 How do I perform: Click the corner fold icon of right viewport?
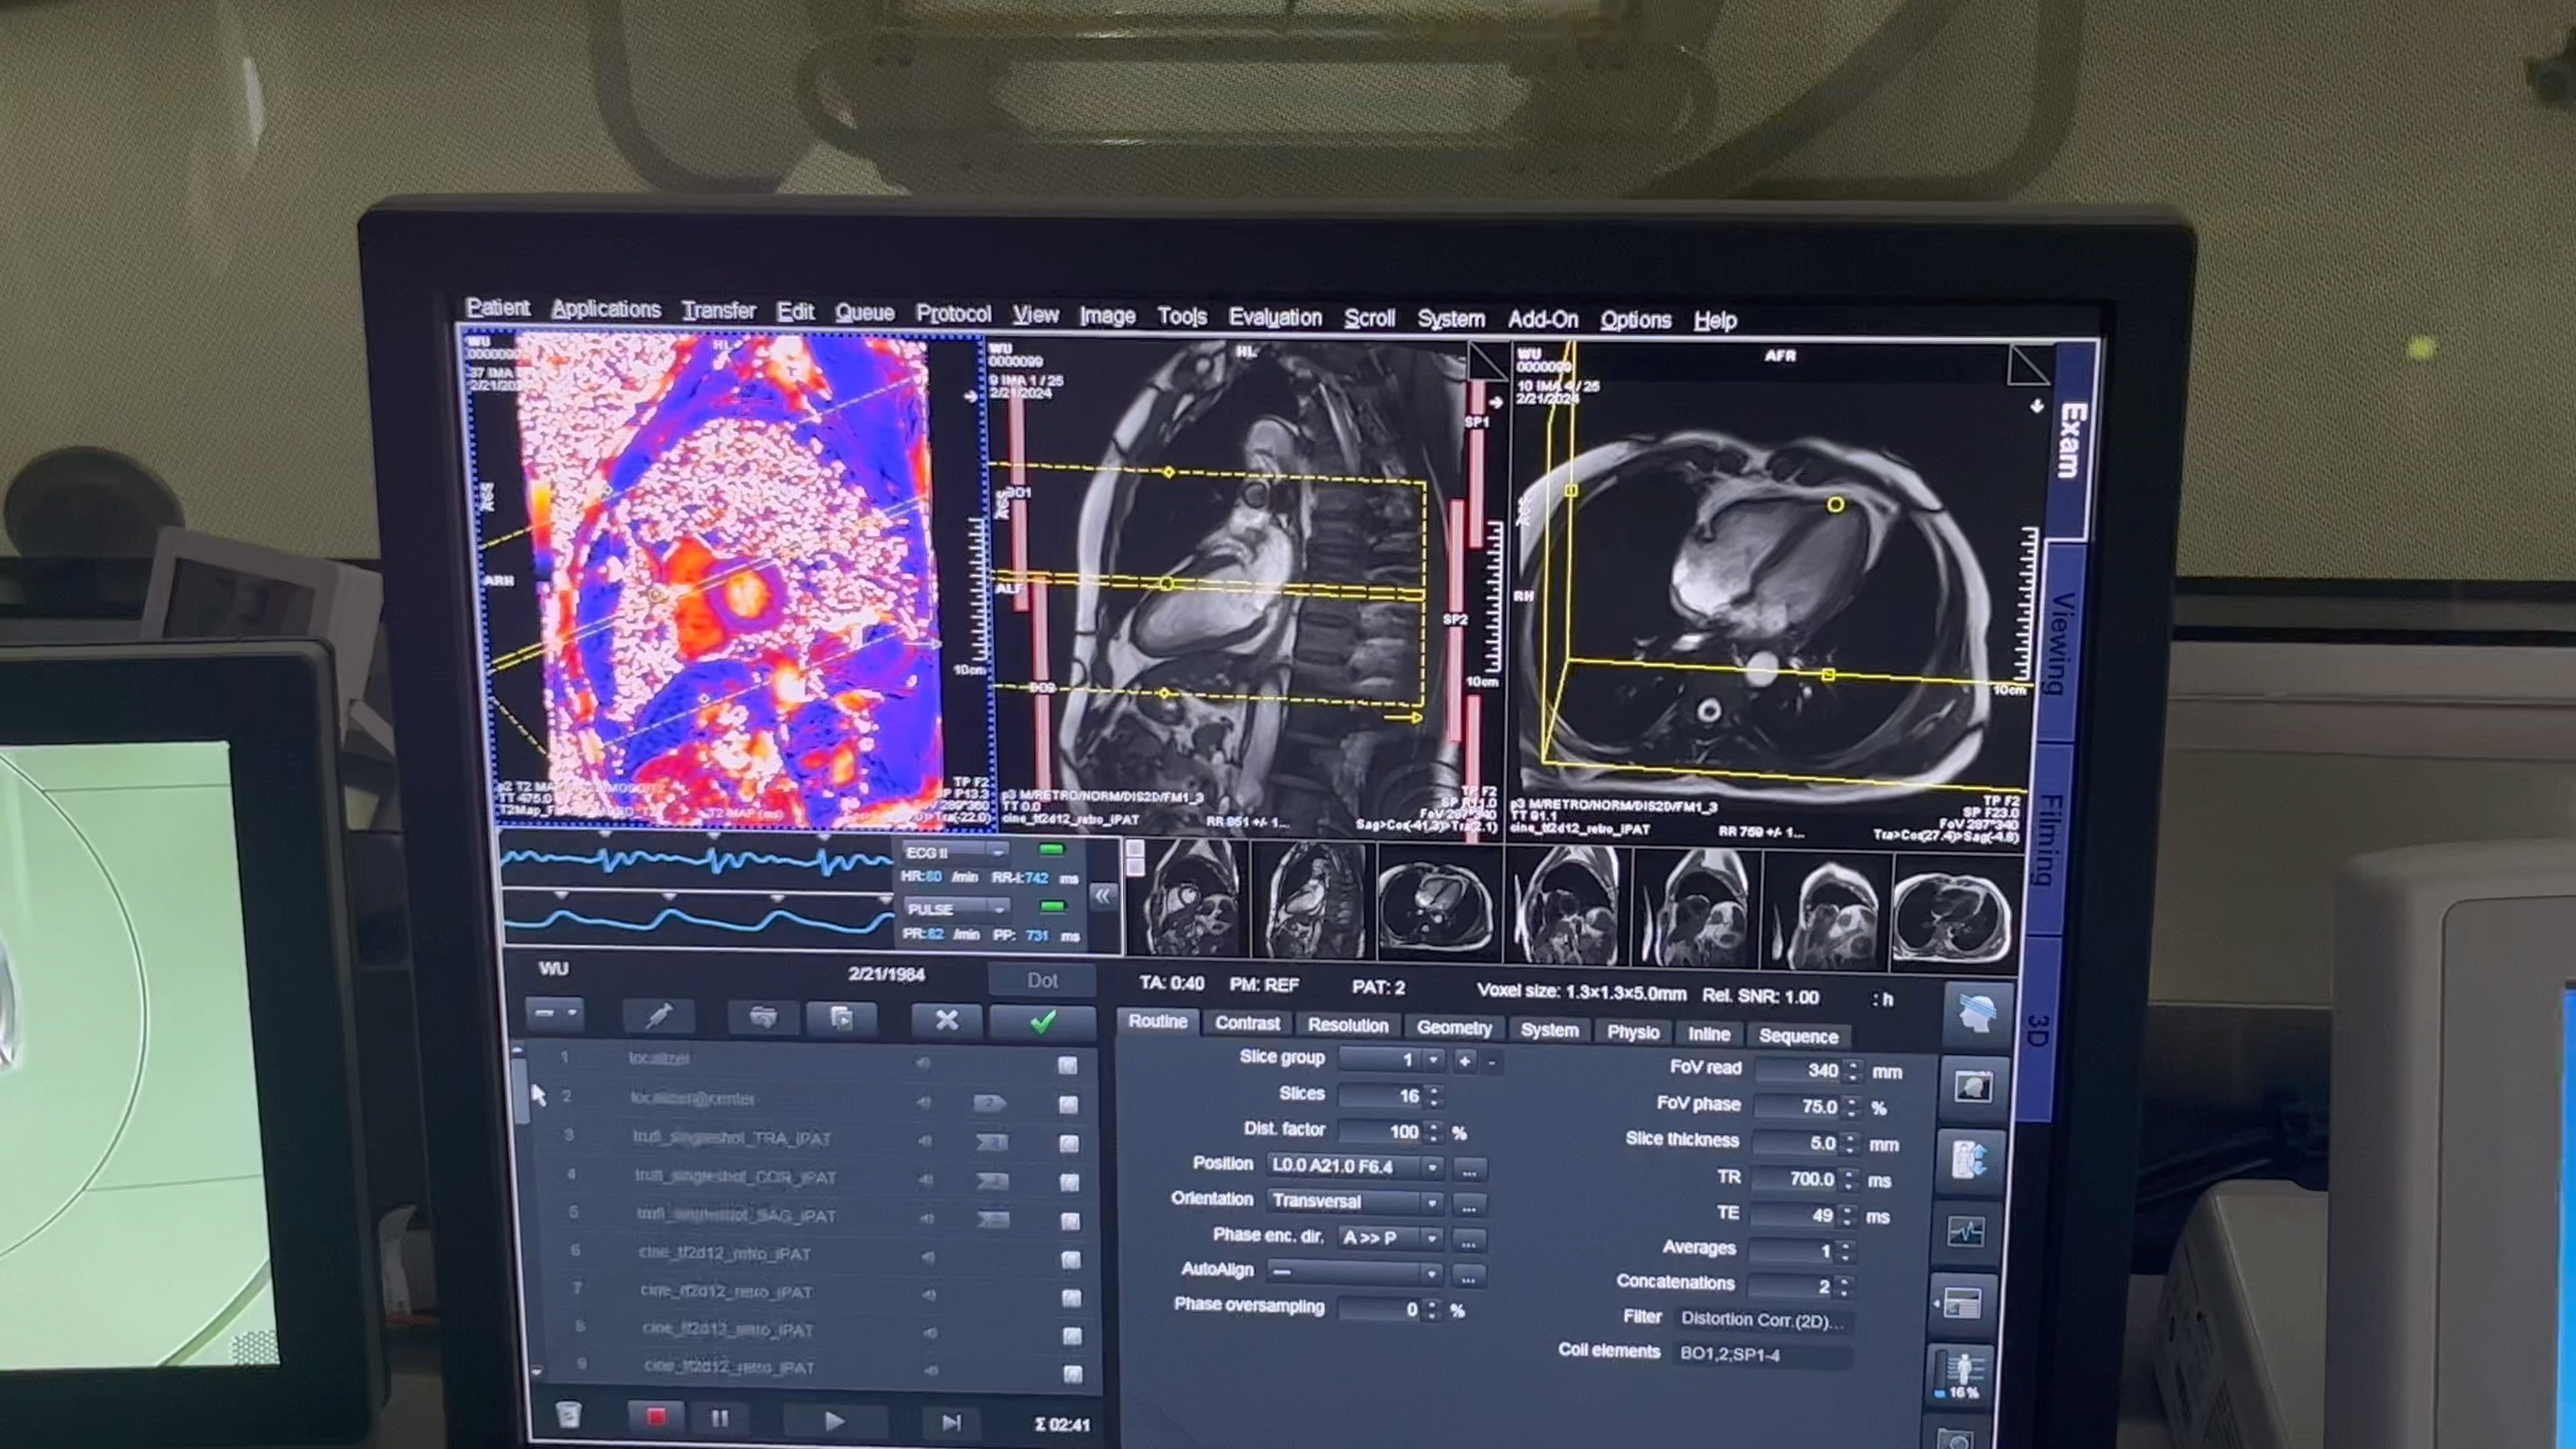[x=2027, y=366]
